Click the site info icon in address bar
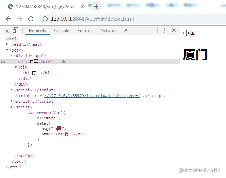The height and width of the screenshot is (178, 226). [45, 19]
